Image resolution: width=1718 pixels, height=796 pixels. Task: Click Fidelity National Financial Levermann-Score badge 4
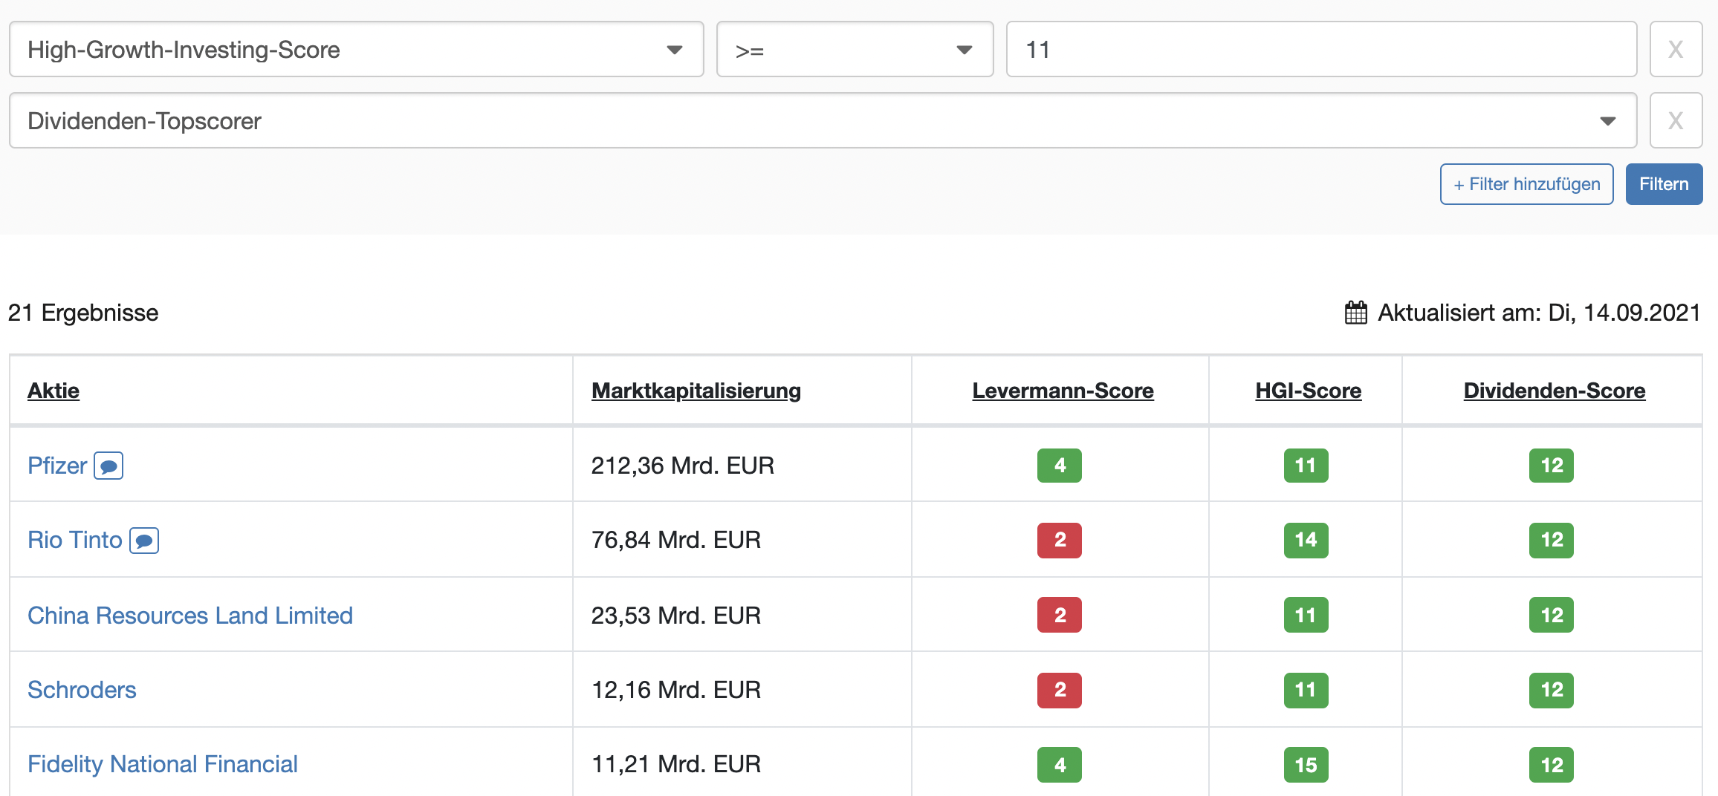coord(1060,765)
